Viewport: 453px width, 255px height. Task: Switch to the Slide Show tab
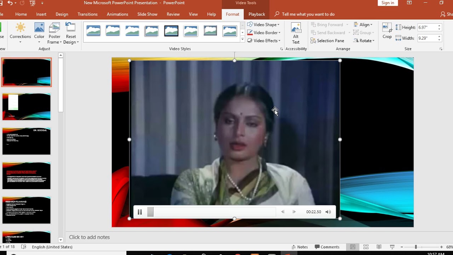[x=147, y=14]
